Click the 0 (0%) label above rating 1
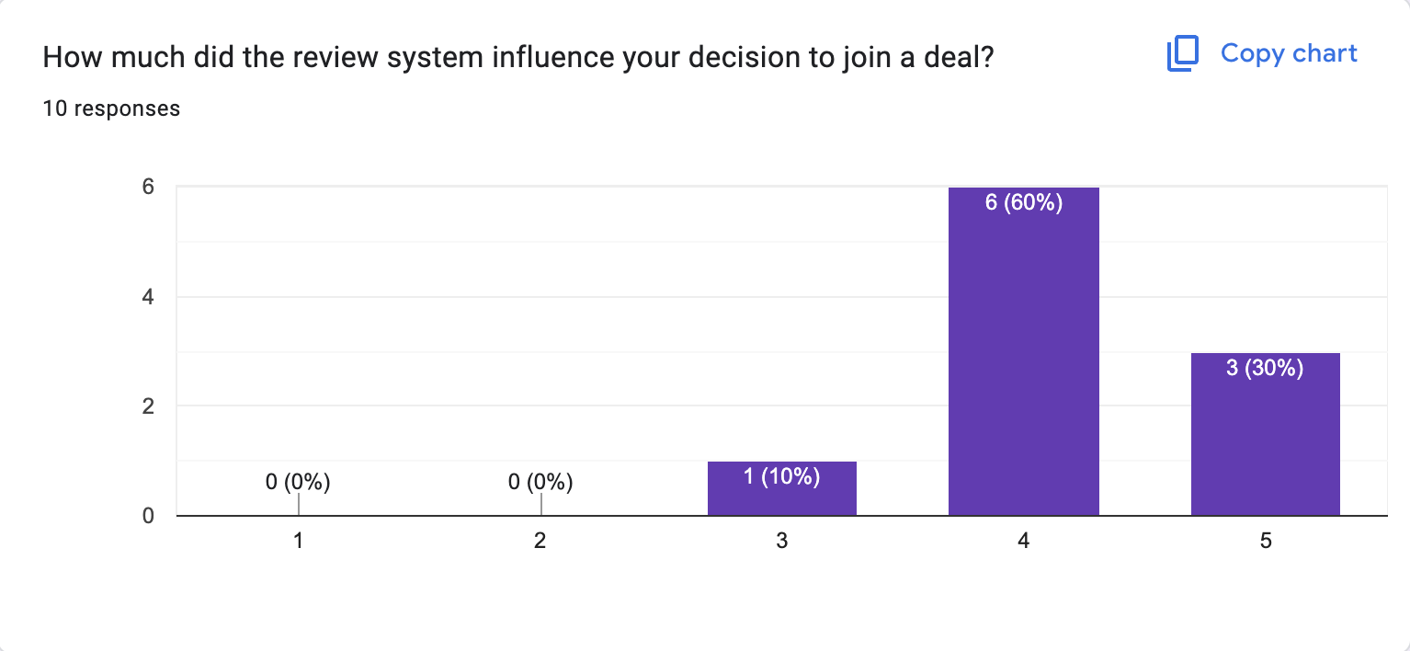This screenshot has width=1410, height=651. pyautogui.click(x=298, y=481)
